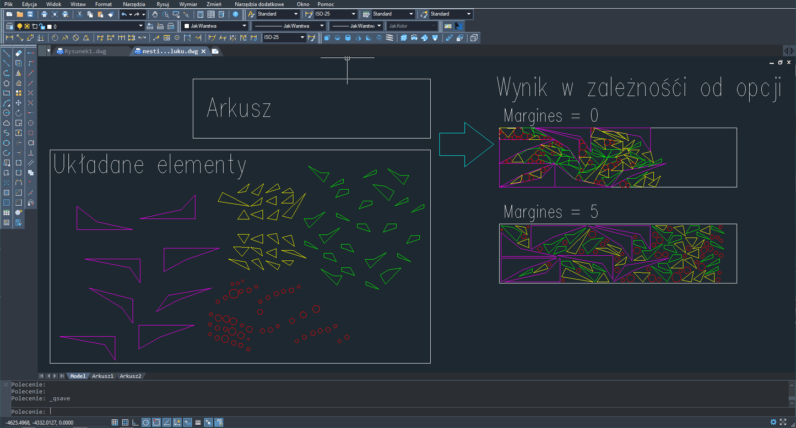Click the fullscreen icon in status bar
Screen dimensions: 796x428
tap(783, 422)
